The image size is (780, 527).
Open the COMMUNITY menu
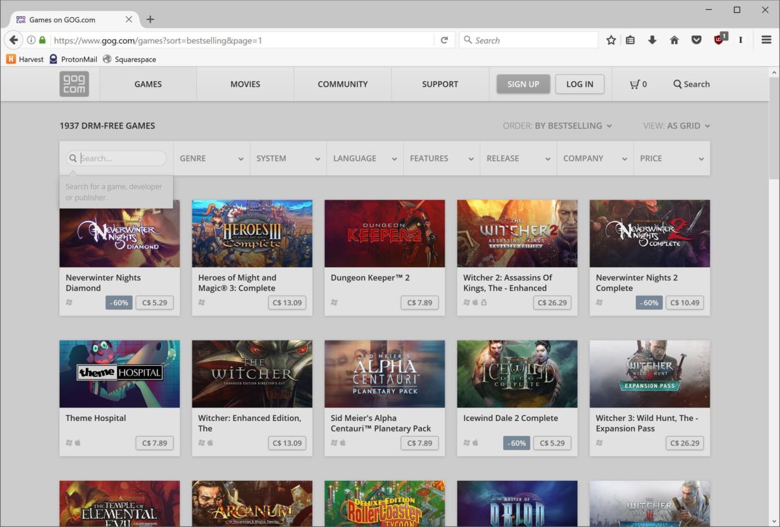click(x=343, y=84)
